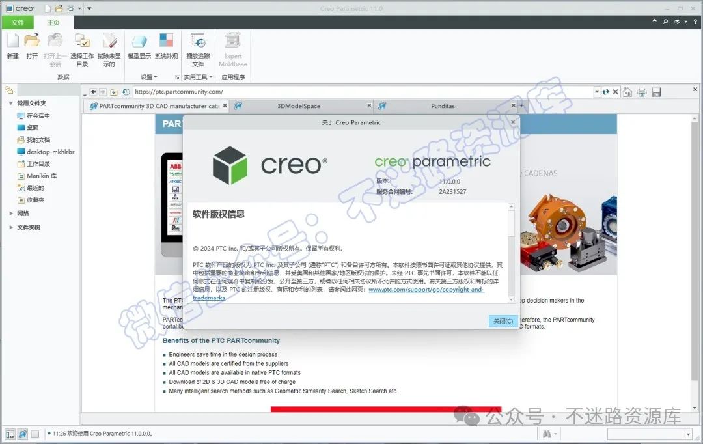Screen dimensions: 703x444
Task: Click the 打开 (Open) folder ribbon icon
Action: 32,40
